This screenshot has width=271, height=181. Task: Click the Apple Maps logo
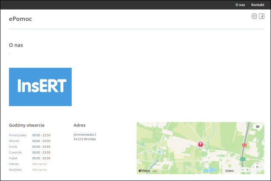pos(144,171)
